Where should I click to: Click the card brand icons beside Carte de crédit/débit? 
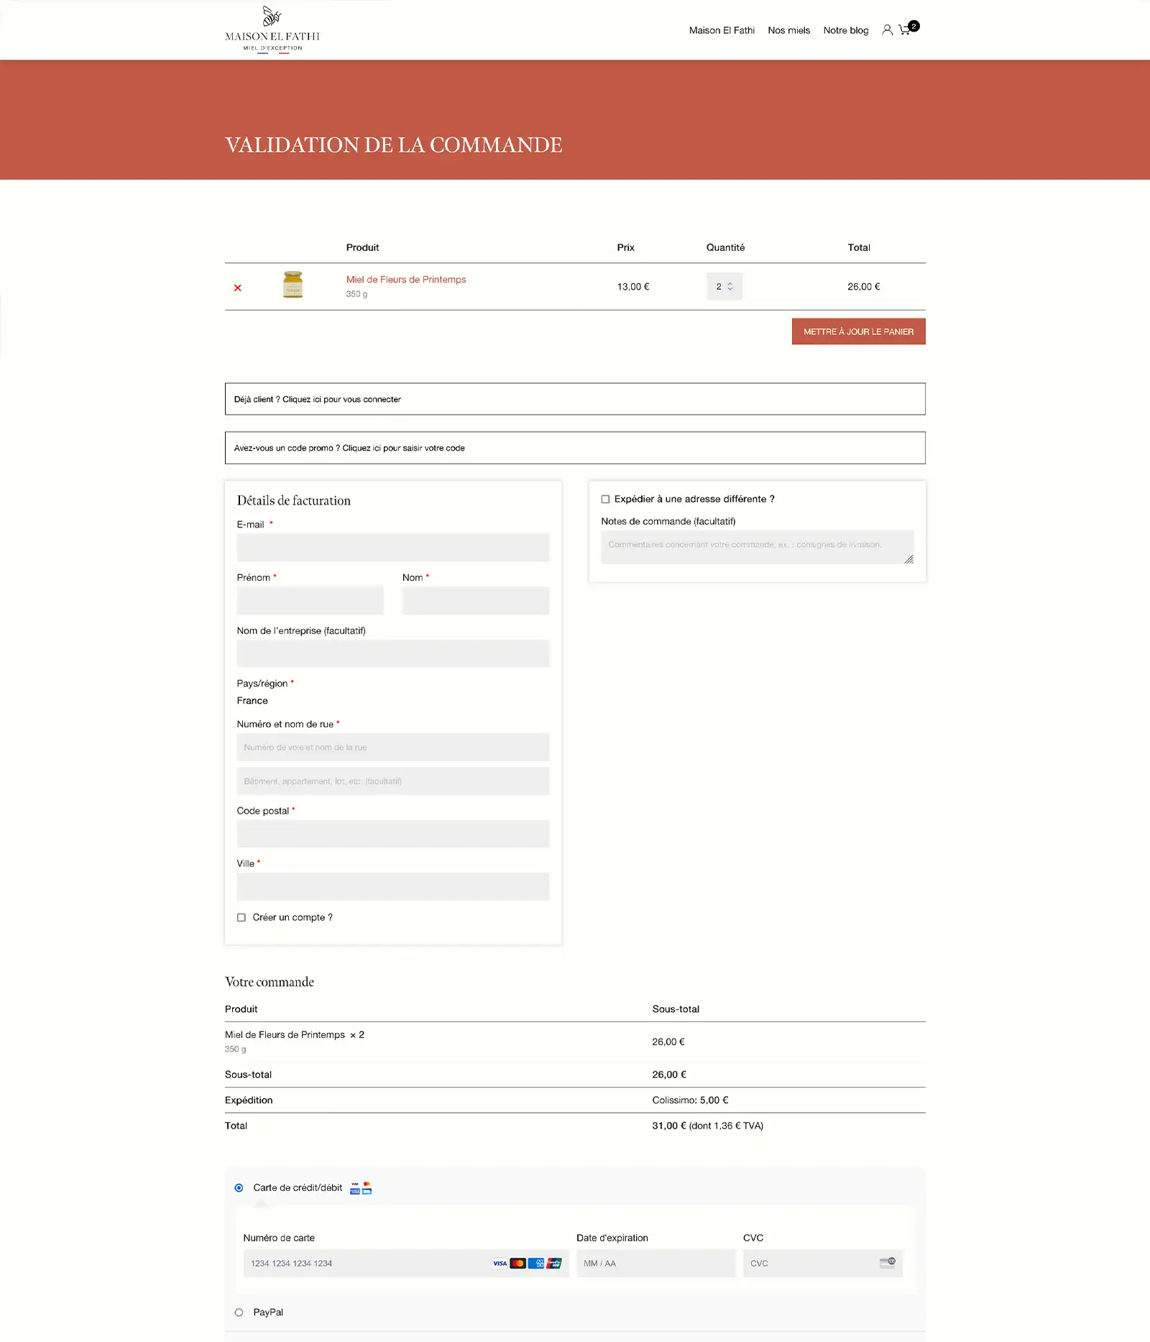click(x=361, y=1187)
